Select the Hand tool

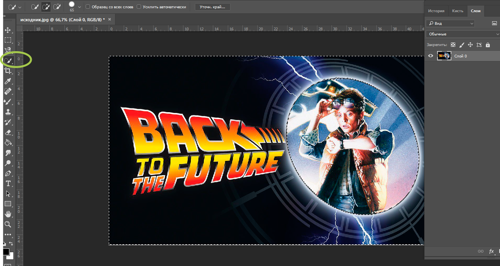(x=7, y=214)
